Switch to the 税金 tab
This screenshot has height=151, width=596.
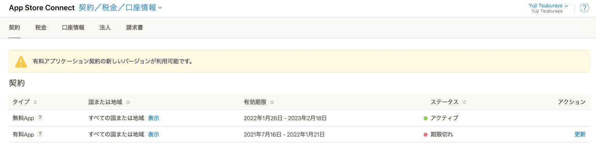[x=41, y=27]
